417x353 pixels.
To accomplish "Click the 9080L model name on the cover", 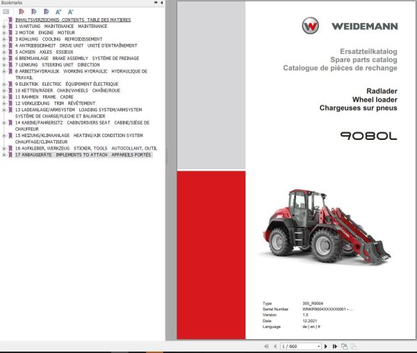I will point(368,136).
